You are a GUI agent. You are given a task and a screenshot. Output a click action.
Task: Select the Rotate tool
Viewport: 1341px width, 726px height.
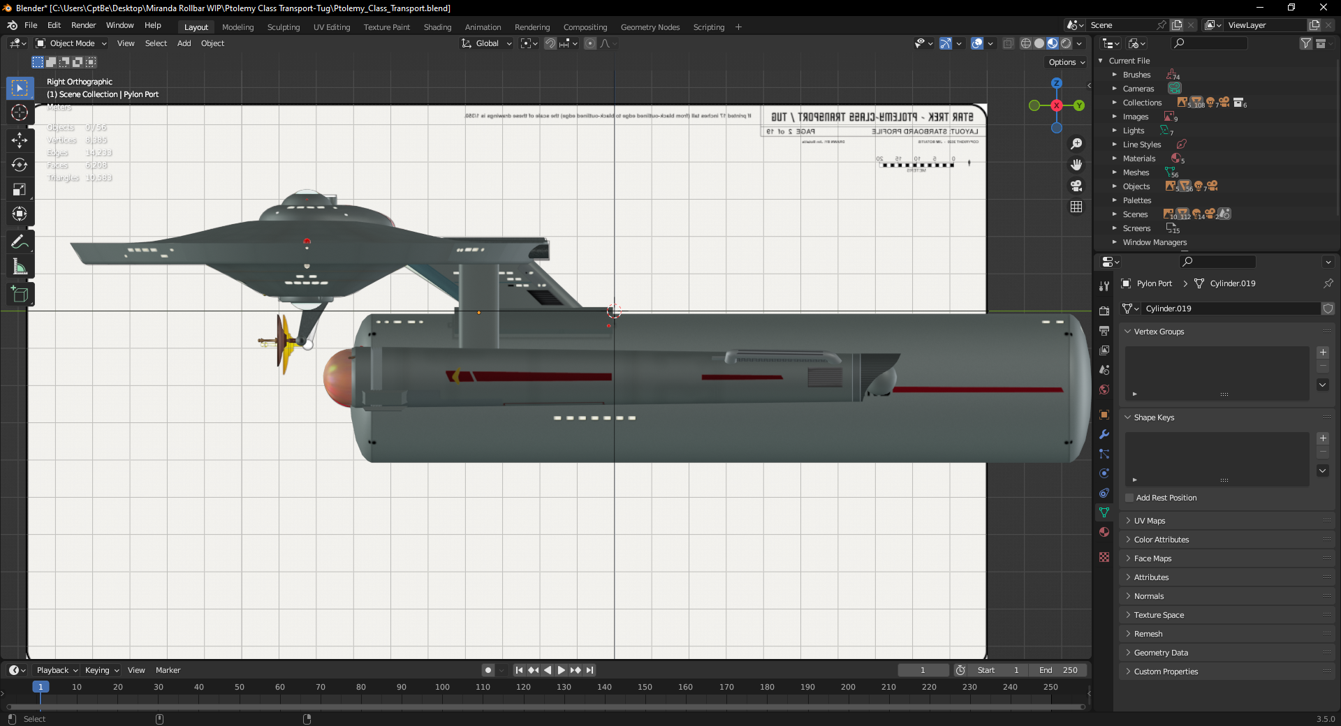tap(20, 165)
